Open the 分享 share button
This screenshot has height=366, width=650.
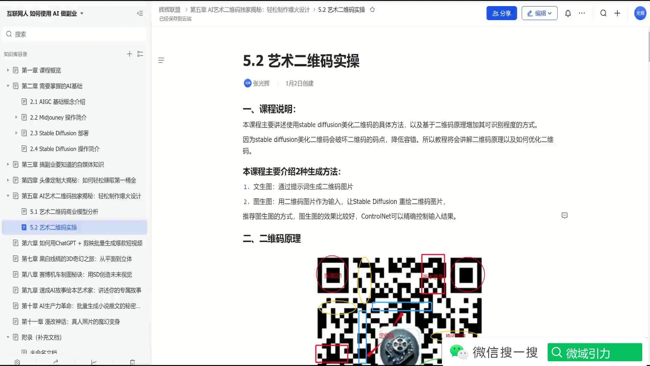tap(501, 13)
